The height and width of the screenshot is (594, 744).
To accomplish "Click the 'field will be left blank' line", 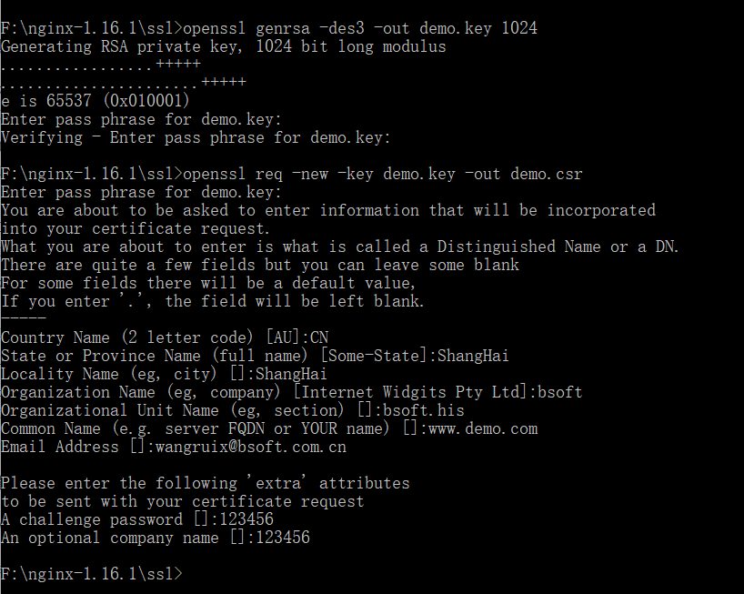I will click(x=212, y=301).
